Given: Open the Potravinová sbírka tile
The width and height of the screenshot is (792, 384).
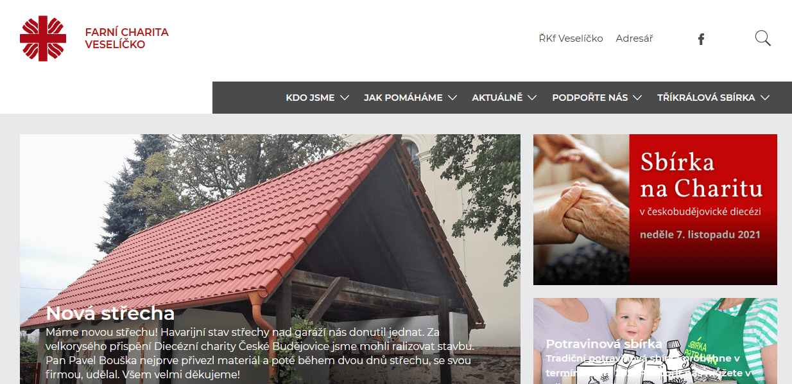Looking at the screenshot, I should [655, 341].
